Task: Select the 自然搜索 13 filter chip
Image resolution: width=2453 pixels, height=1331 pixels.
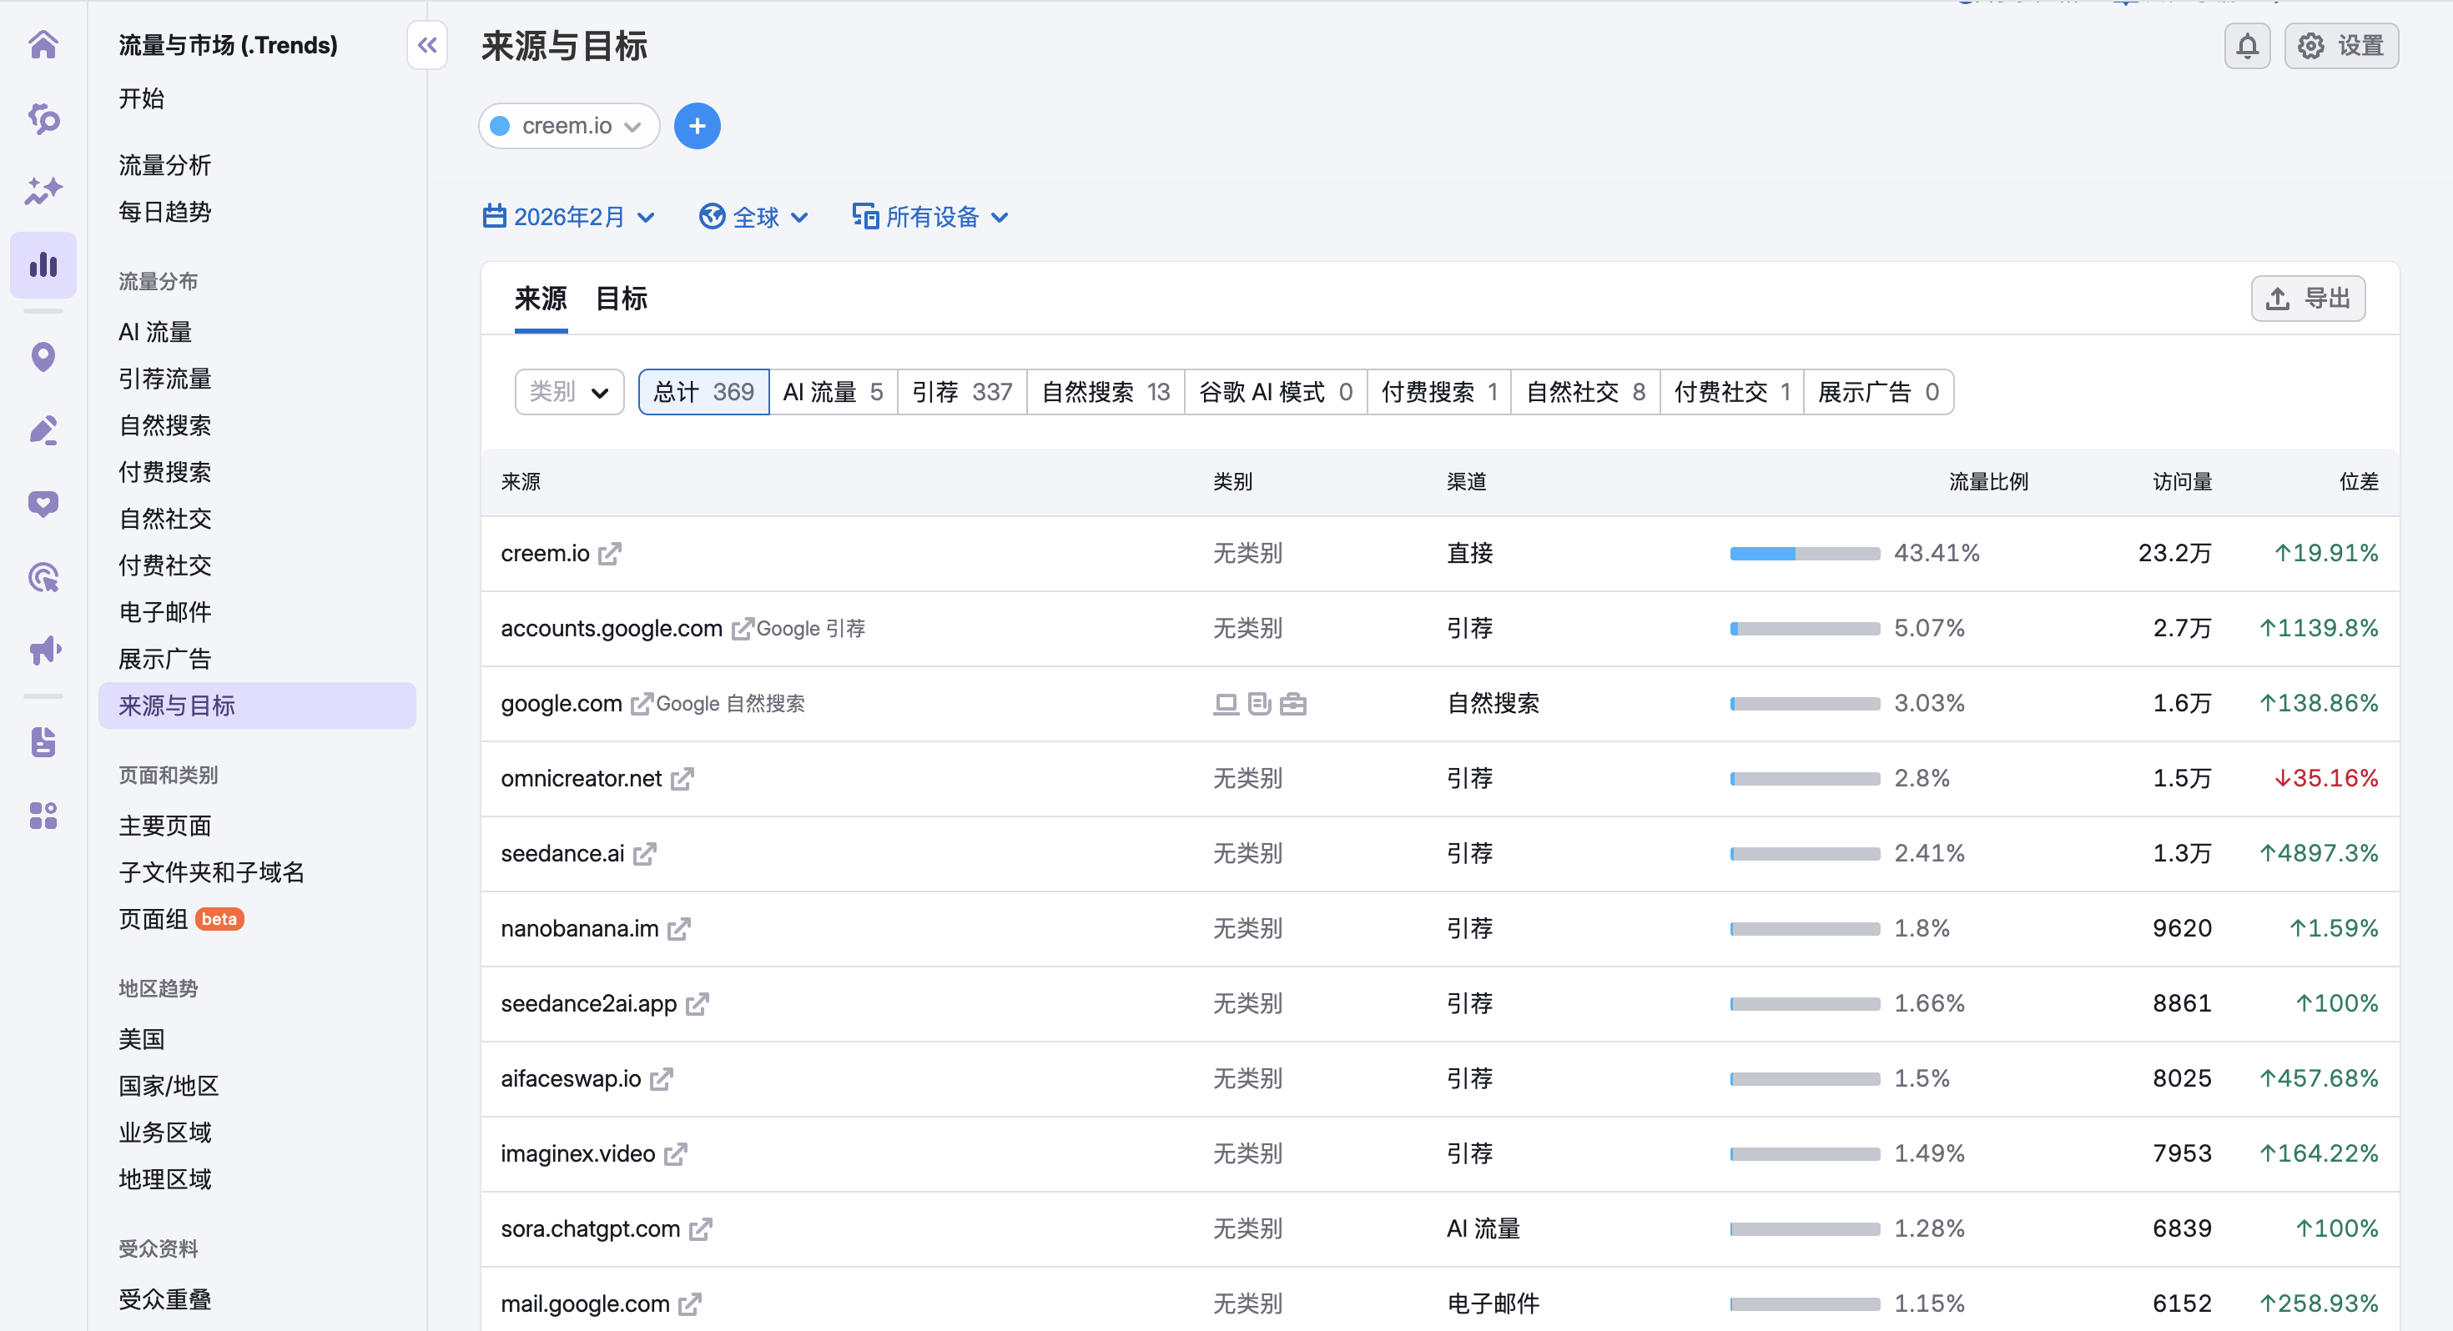Action: (x=1105, y=392)
